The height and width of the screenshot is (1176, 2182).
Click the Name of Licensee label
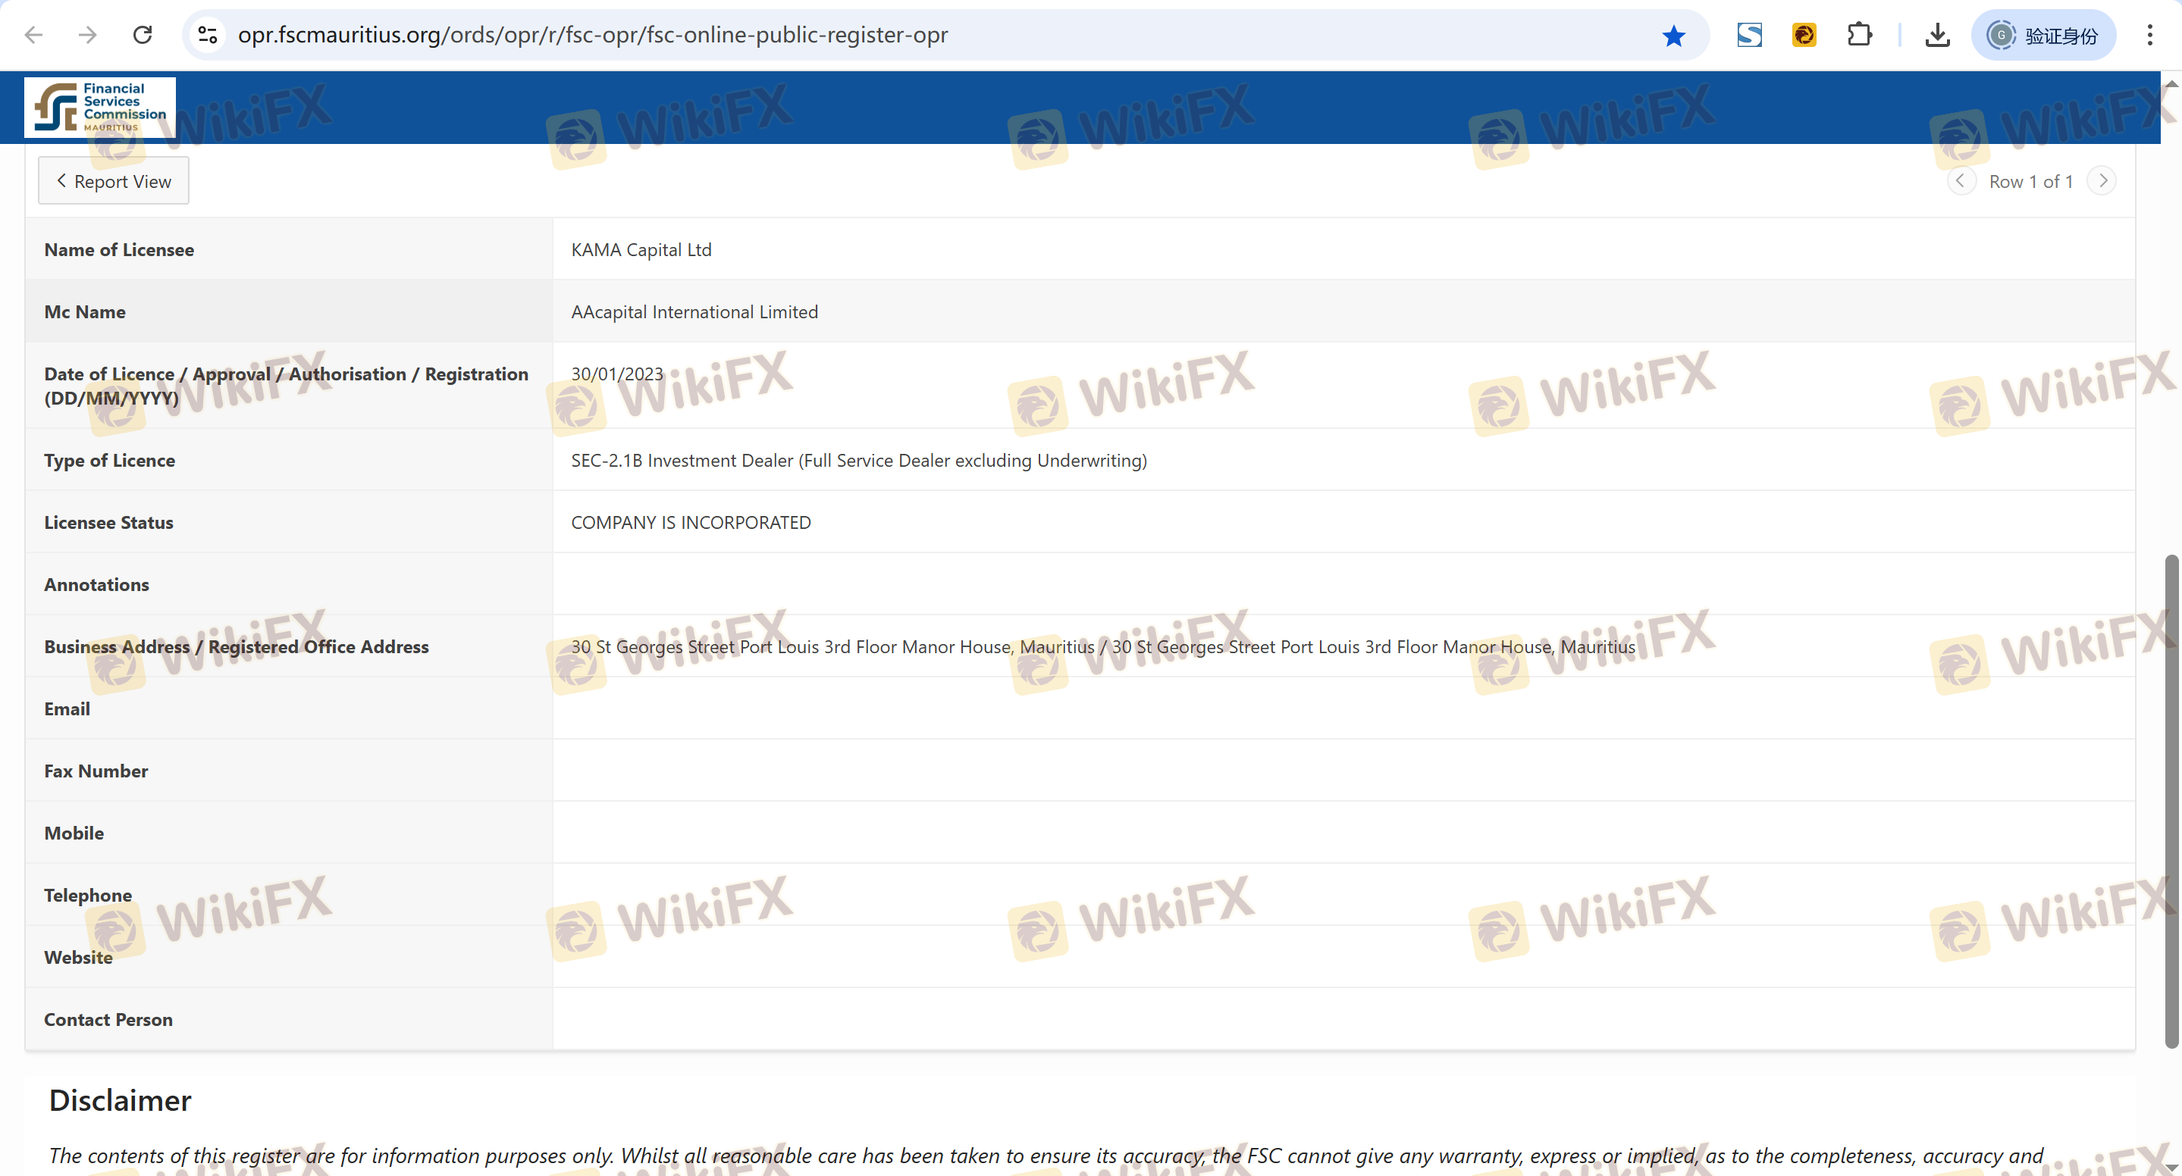pyautogui.click(x=118, y=250)
